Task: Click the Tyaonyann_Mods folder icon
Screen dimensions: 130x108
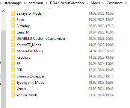Action: coord(13,83)
